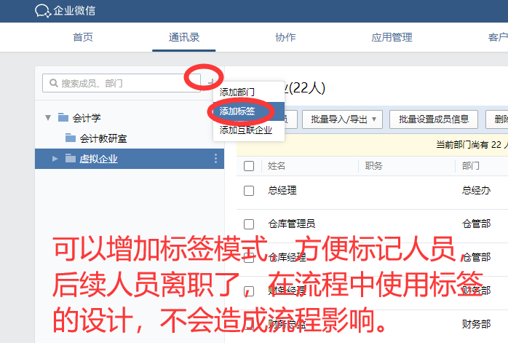Open the three-dot menu on 虚拟企业
Screen dimensions: 508x343
tap(215, 159)
